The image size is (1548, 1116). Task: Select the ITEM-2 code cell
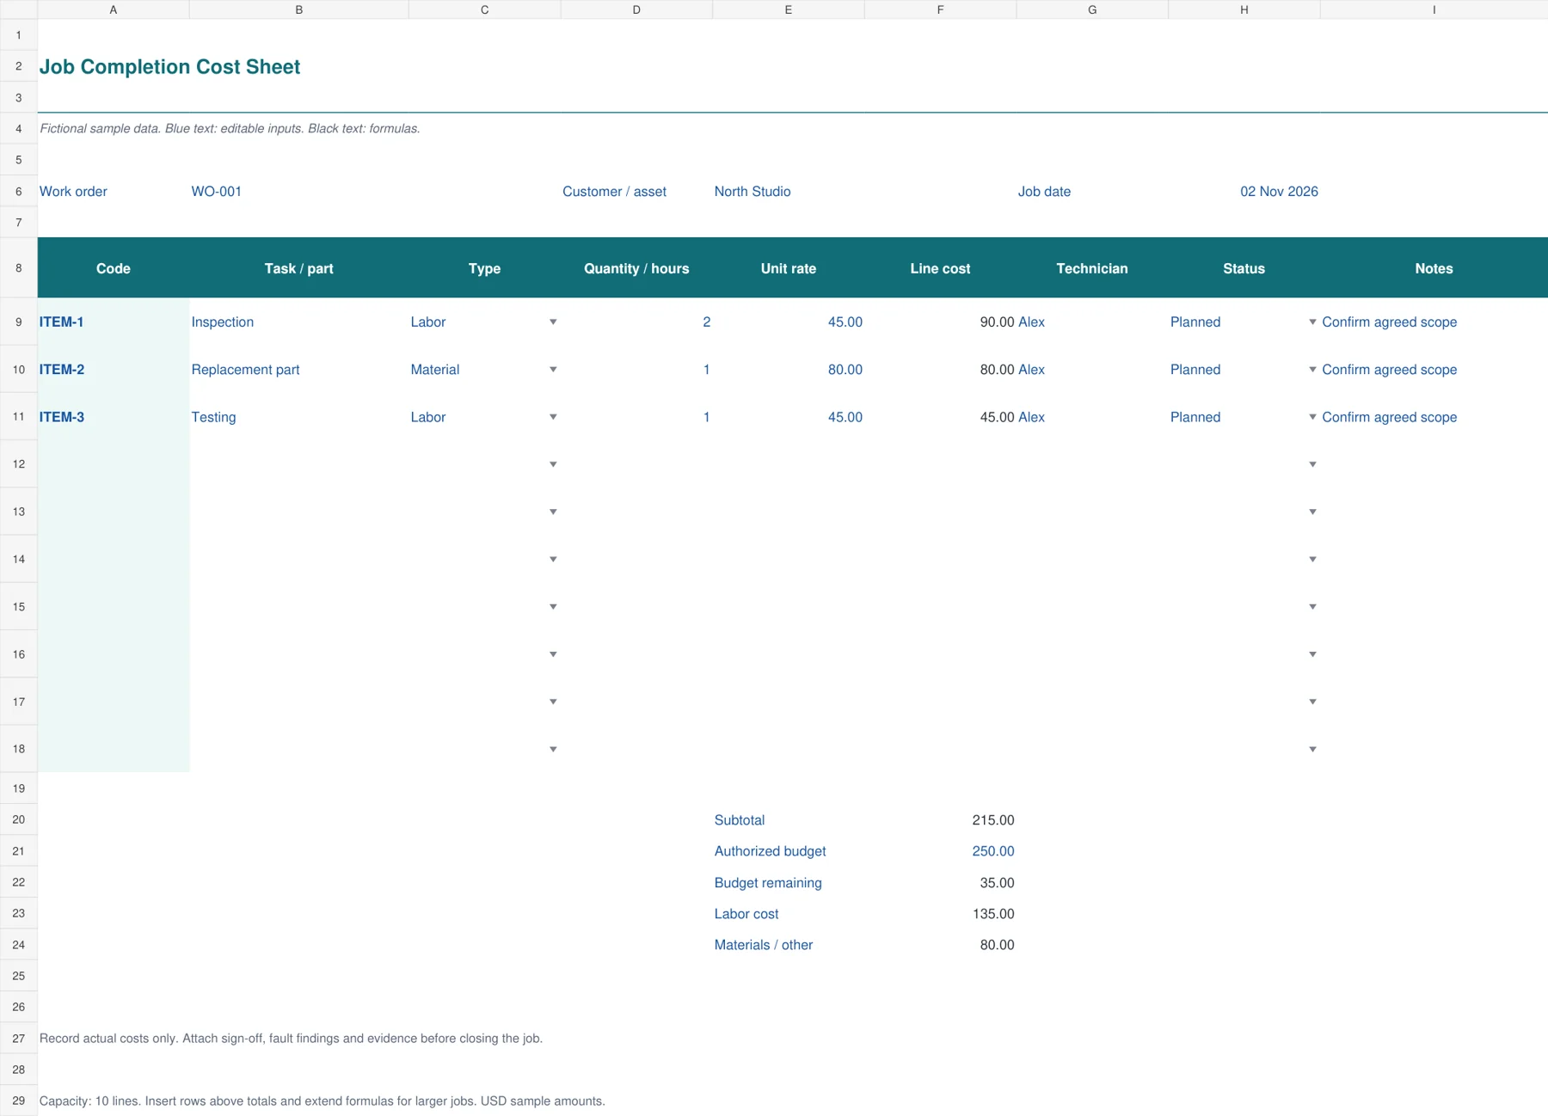tap(114, 370)
